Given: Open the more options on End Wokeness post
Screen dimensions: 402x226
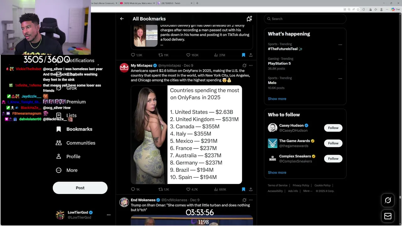Looking at the screenshot, I should click(251, 200).
